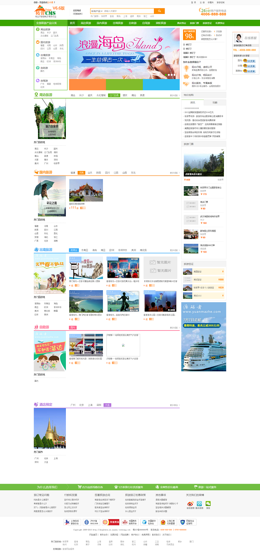260x552 pixels.
Task: Select the 河南 tab in 国内旅游
Action: tap(81, 173)
